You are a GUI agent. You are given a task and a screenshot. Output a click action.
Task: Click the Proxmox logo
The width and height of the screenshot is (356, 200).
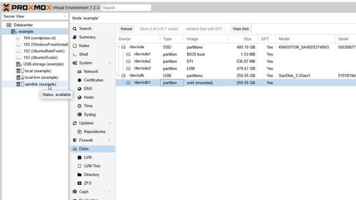click(x=27, y=7)
